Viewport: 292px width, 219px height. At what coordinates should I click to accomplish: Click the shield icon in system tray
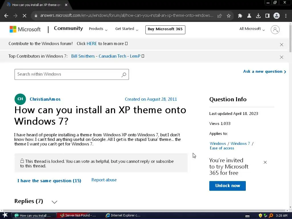[x=260, y=216]
